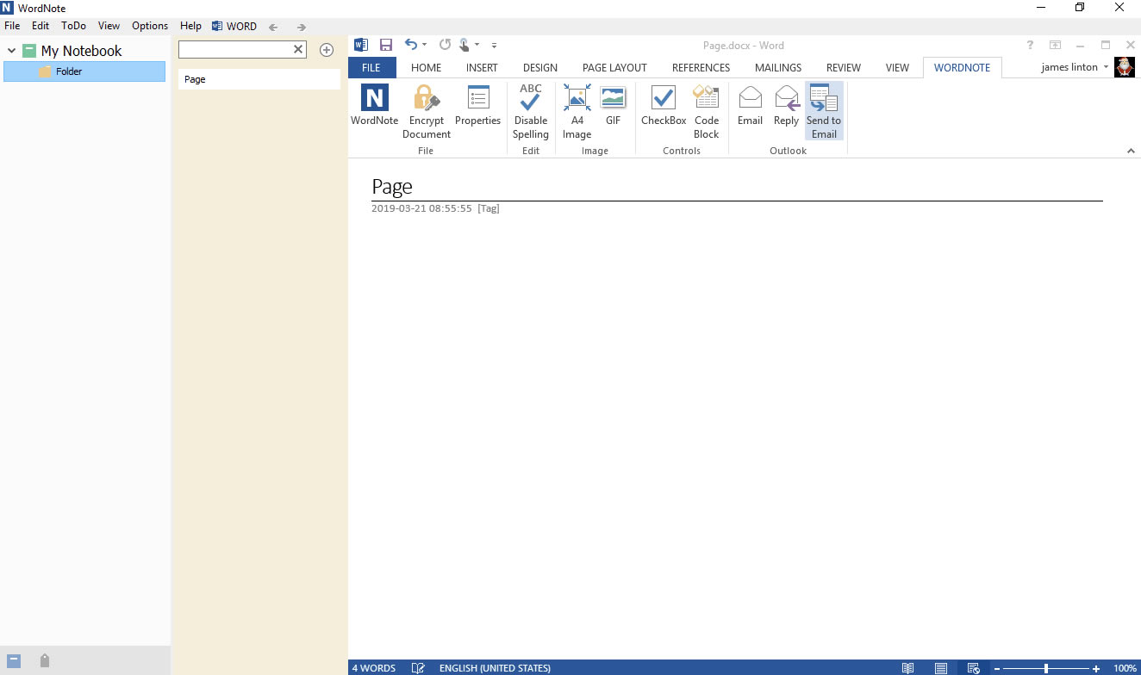This screenshot has width=1141, height=675.
Task: Open document Properties
Action: click(x=477, y=103)
